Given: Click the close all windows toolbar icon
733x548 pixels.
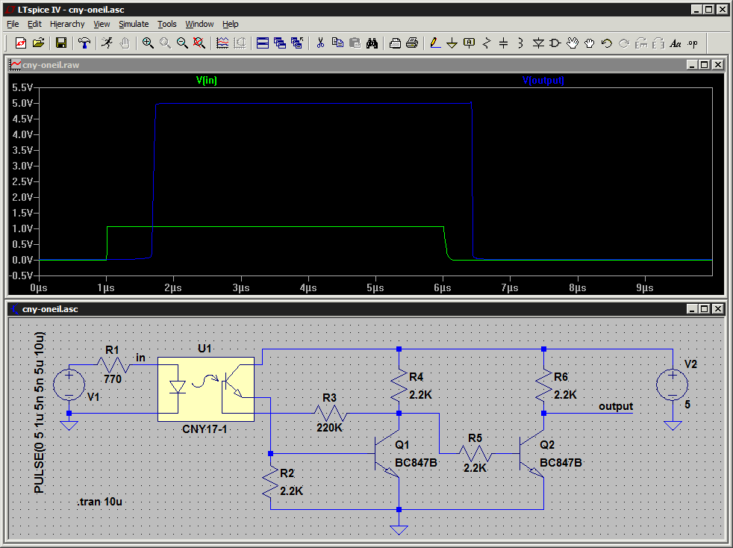Looking at the screenshot, I should click(x=297, y=43).
